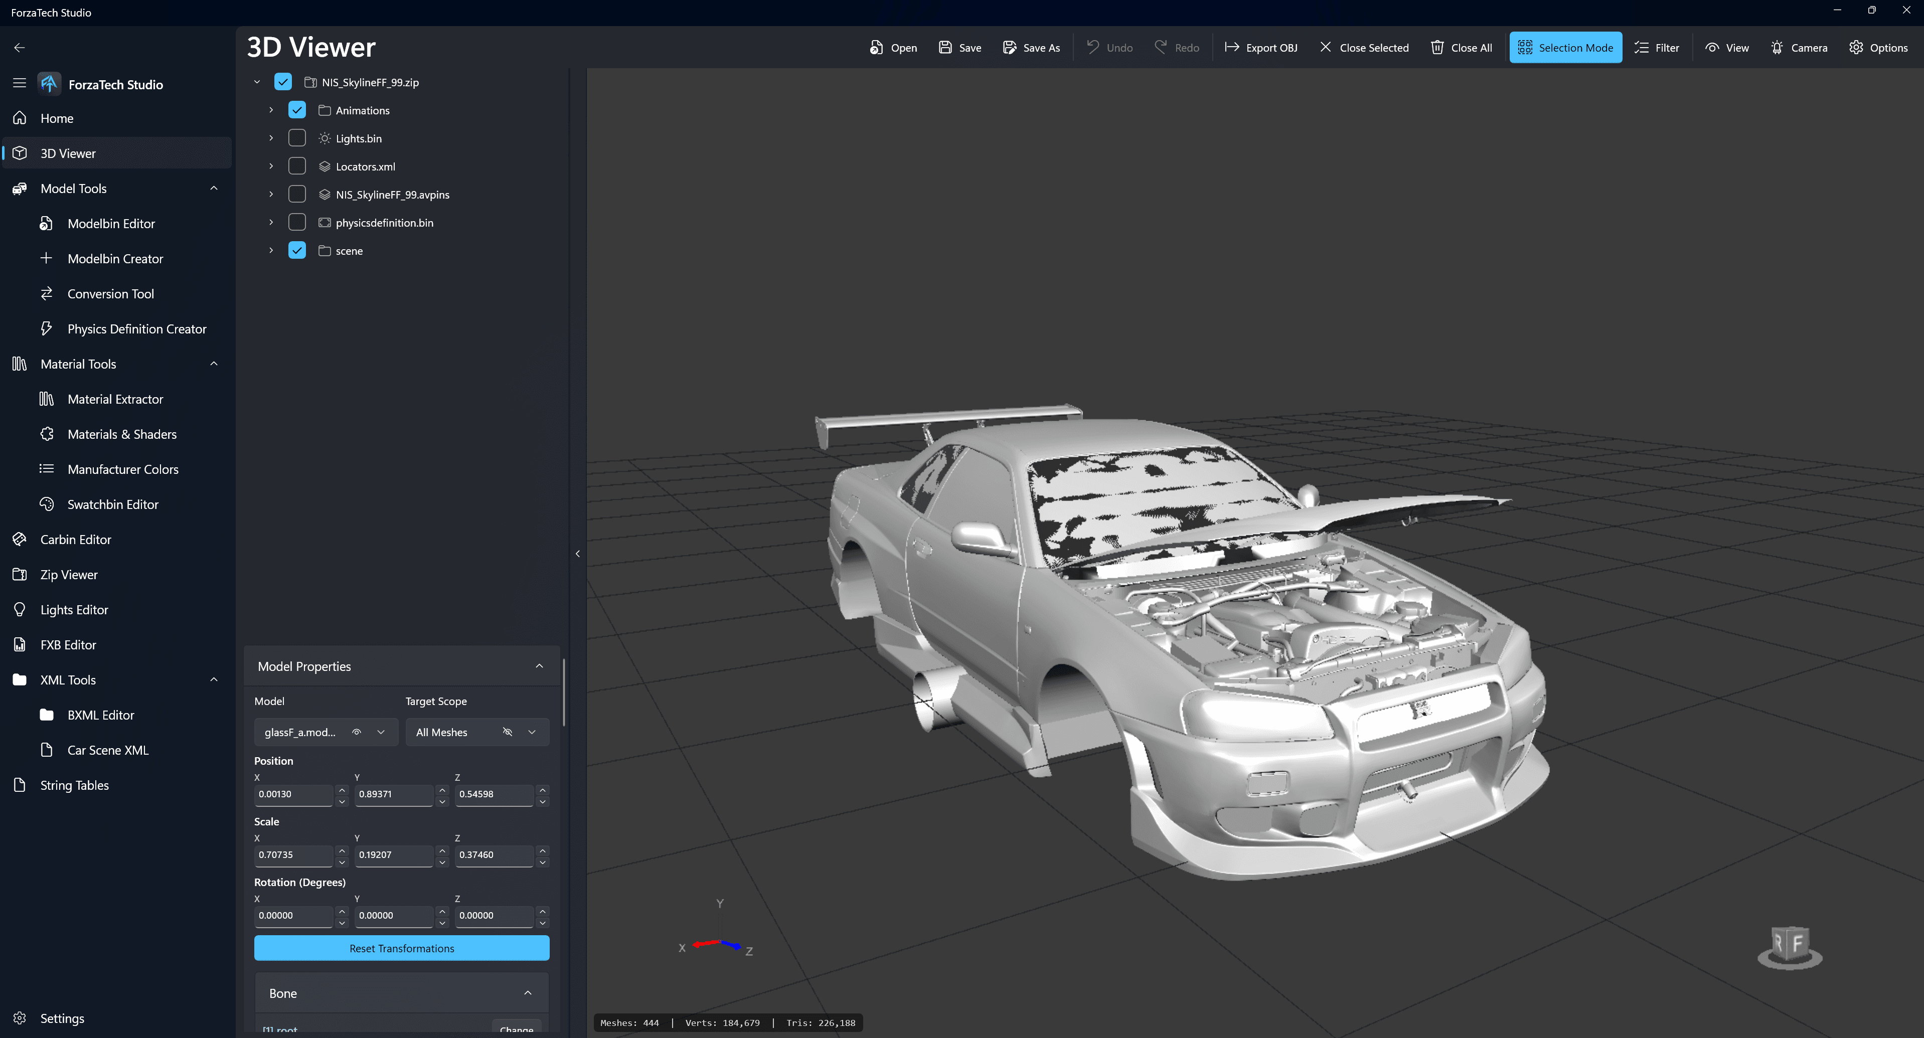Viewport: 1924px width, 1038px height.
Task: Check the Lights.bin checkbox
Action: tap(297, 138)
